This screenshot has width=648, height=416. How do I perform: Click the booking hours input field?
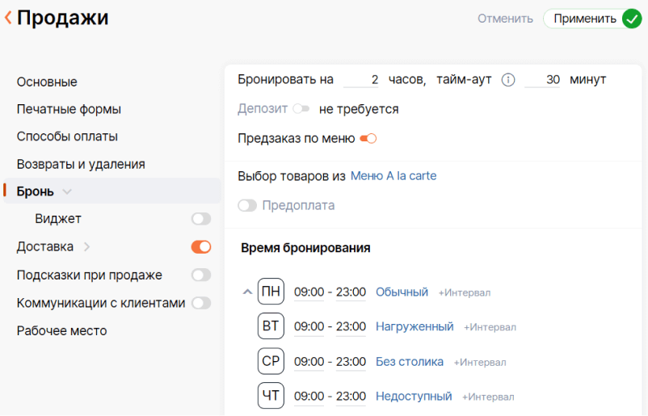click(361, 79)
